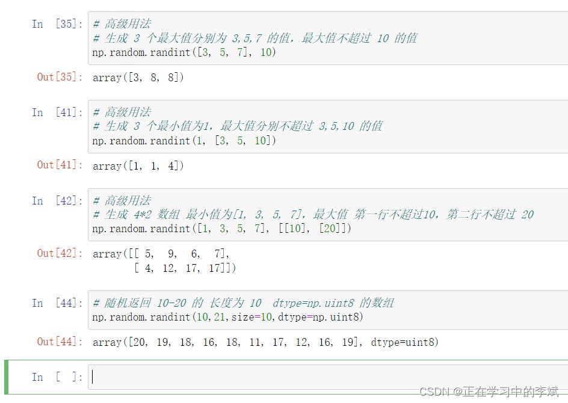Click the green selection bar of the active cell
Screen dimensions: 568x403
coord(7,377)
